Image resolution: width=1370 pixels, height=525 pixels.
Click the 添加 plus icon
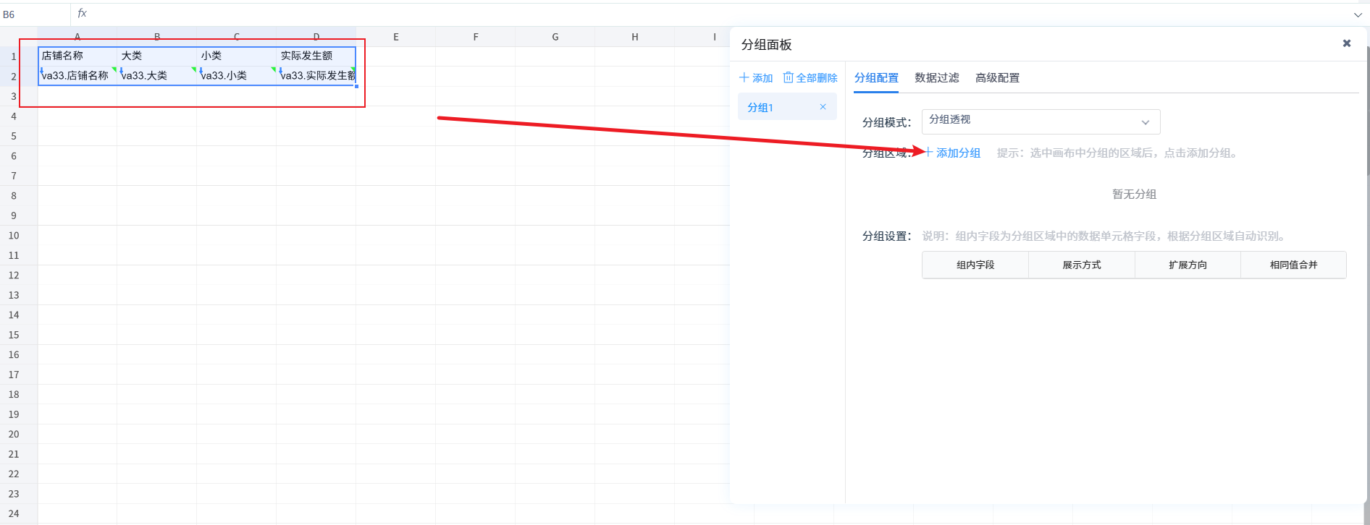coord(744,78)
